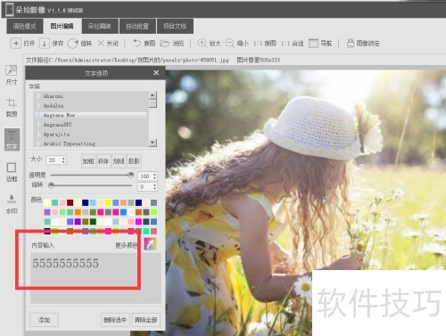Decrease 大小 size with down stepper

point(63,162)
